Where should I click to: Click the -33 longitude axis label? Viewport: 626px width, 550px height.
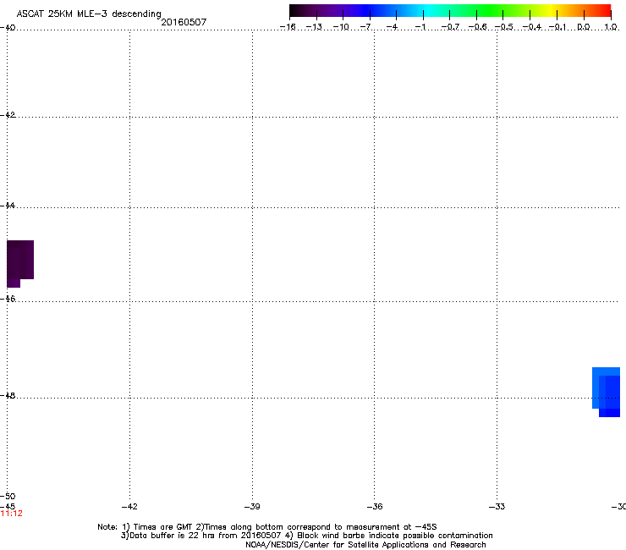[x=497, y=507]
